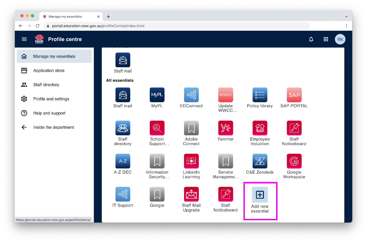Open the hamburger navigation menu

coord(24,39)
